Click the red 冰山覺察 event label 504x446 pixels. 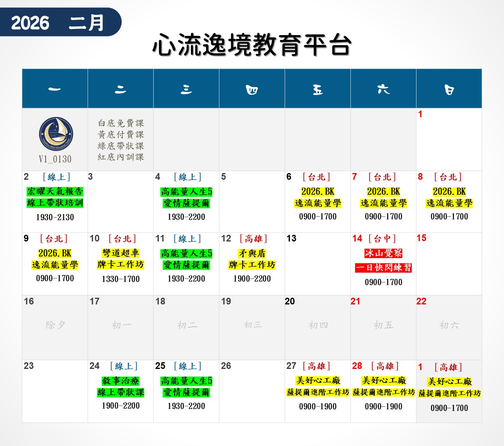(383, 253)
